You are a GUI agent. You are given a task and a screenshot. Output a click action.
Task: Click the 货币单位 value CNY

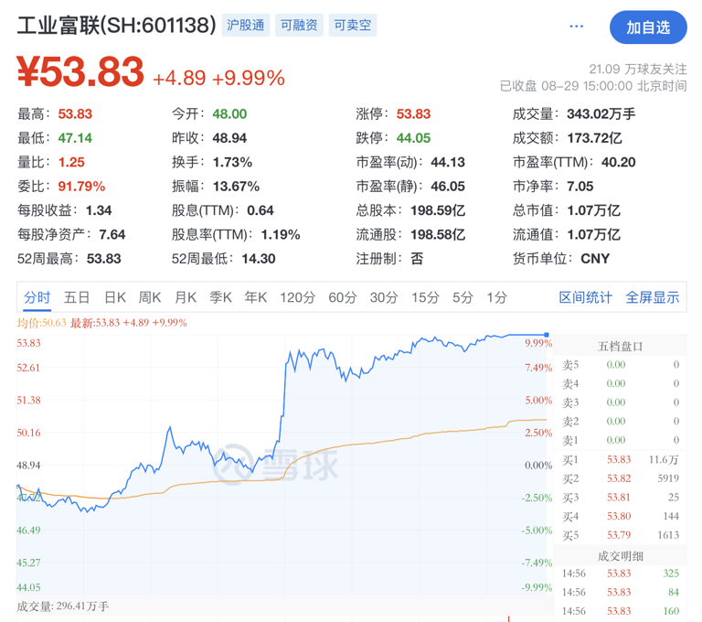[x=595, y=259]
